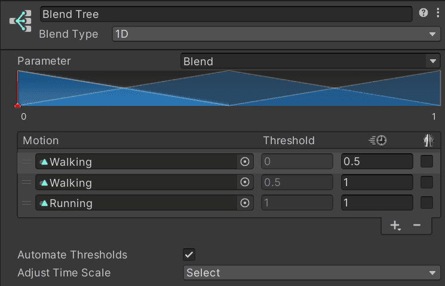445x286 pixels.
Task: Open object picker for Running motion
Action: 244,203
